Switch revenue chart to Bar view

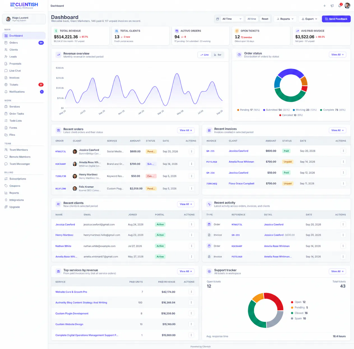(x=218, y=55)
